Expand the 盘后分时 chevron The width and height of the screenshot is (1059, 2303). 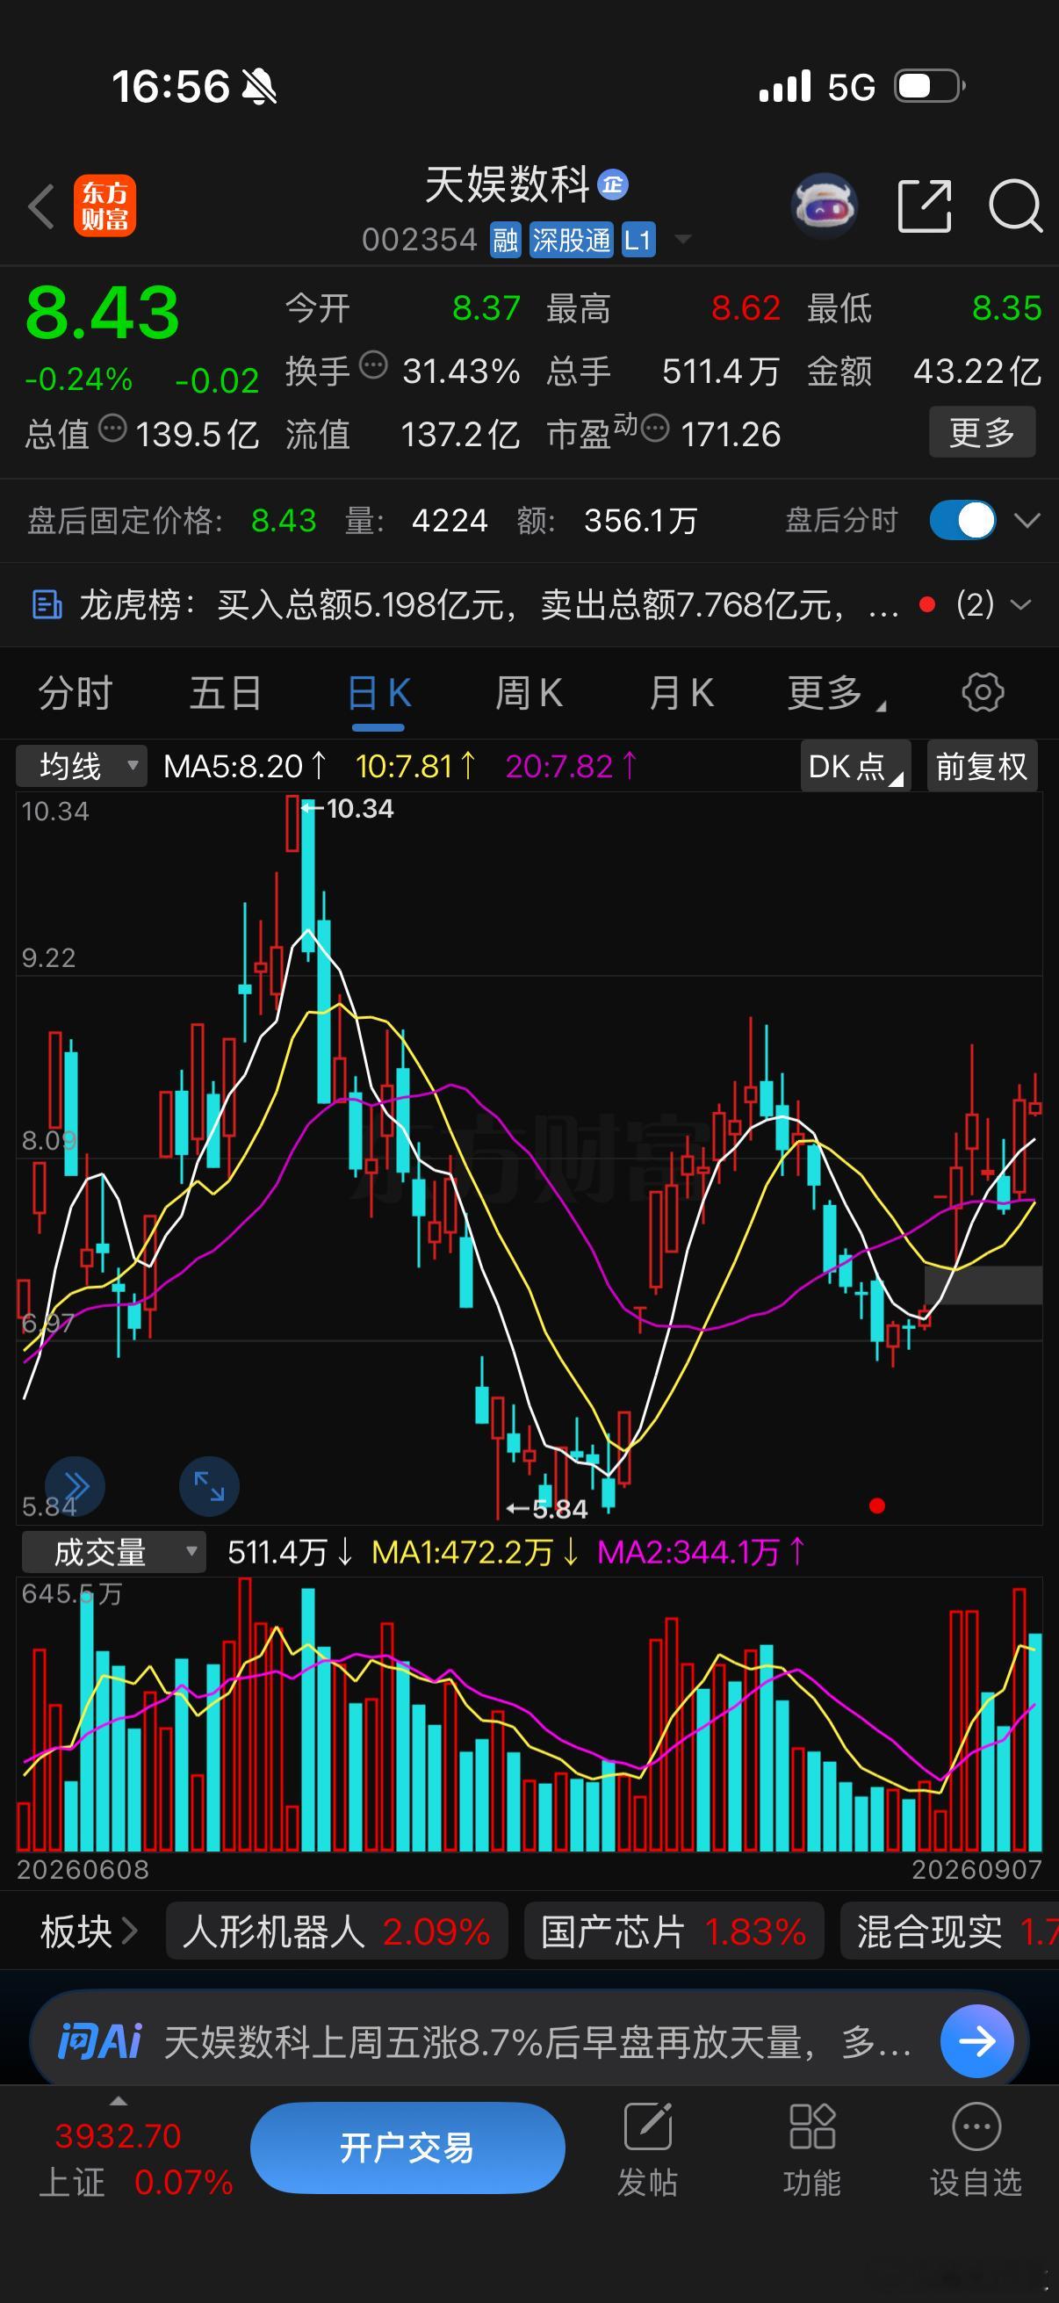point(1027,520)
